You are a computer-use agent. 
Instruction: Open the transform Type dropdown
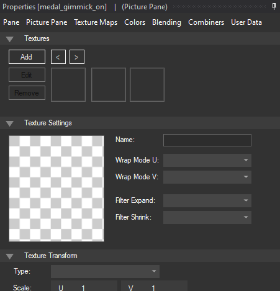click(105, 271)
